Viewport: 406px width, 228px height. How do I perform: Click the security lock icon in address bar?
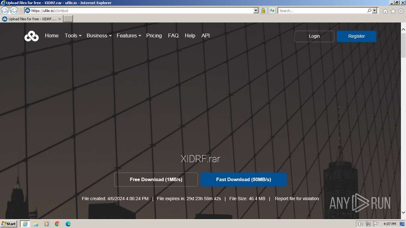263,10
